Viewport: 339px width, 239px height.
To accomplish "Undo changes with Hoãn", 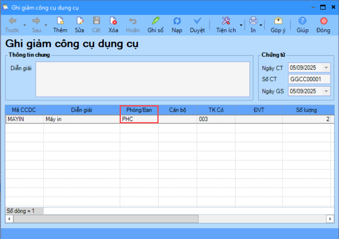I will (133, 25).
